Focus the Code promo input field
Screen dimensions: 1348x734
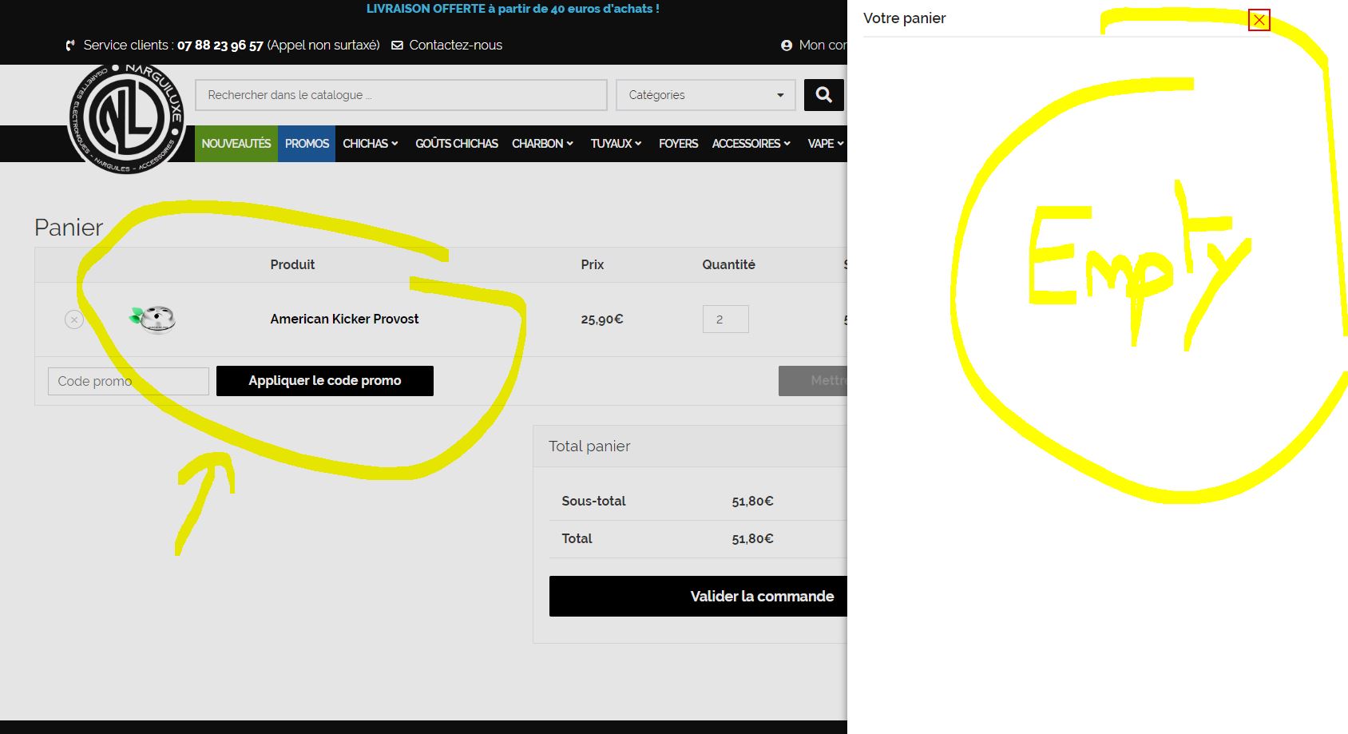[128, 382]
